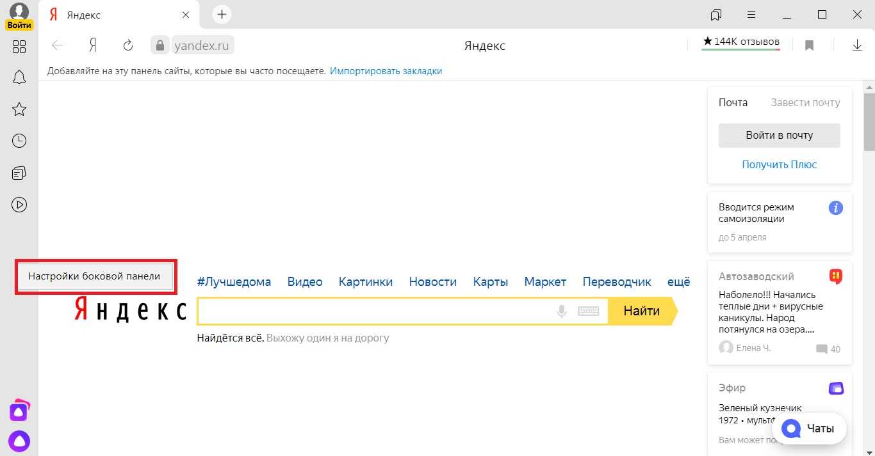The image size is (875, 456).
Task: Click the red district icon near Автозаводский
Action: (835, 276)
